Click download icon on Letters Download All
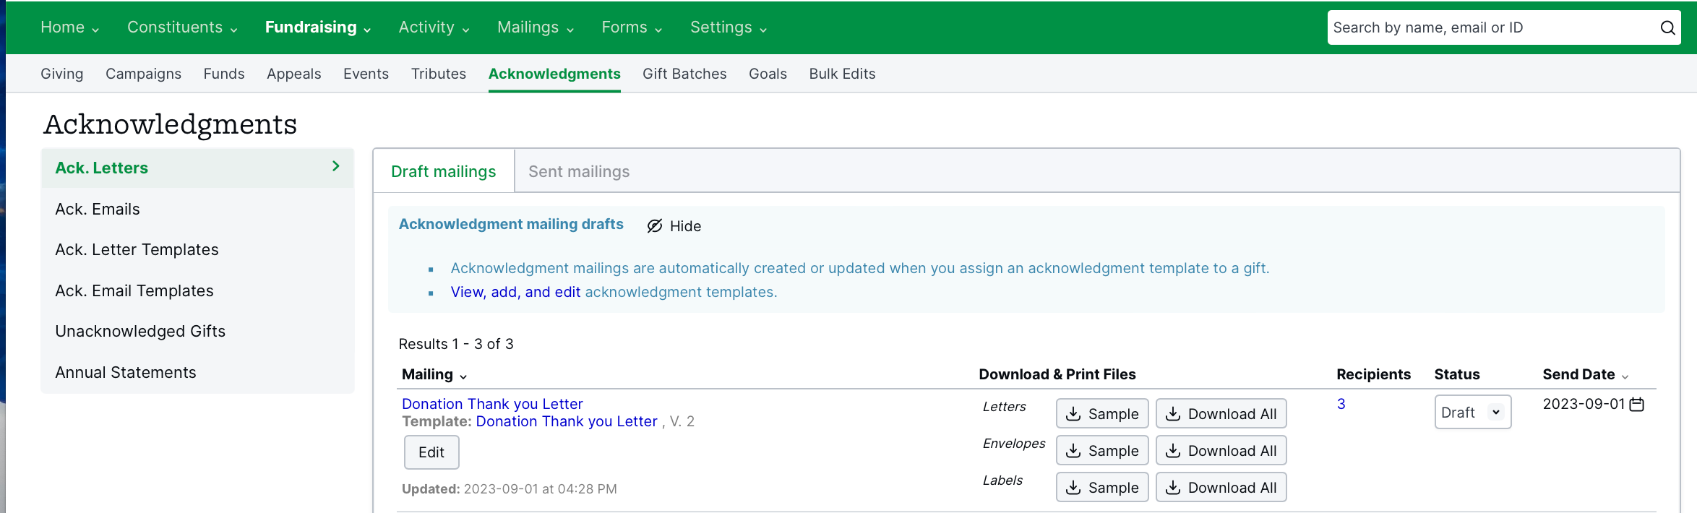The height and width of the screenshot is (513, 1697). tap(1174, 414)
